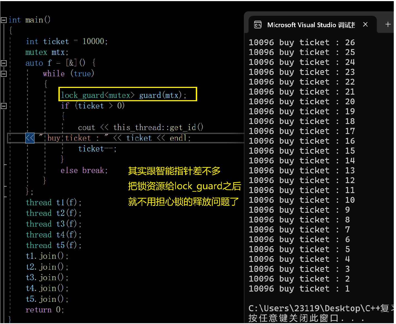Click the '按任意键关闭此窗口' prompt in console
396x324 pixels.
tap(306, 318)
